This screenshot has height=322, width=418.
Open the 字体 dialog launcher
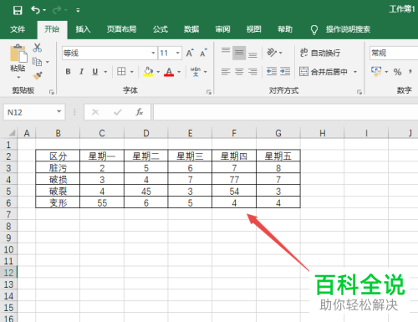tap(209, 92)
